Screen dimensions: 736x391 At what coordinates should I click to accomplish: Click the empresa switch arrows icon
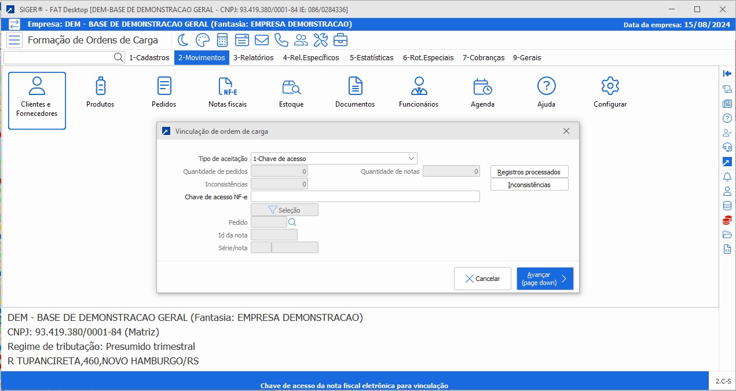14,24
